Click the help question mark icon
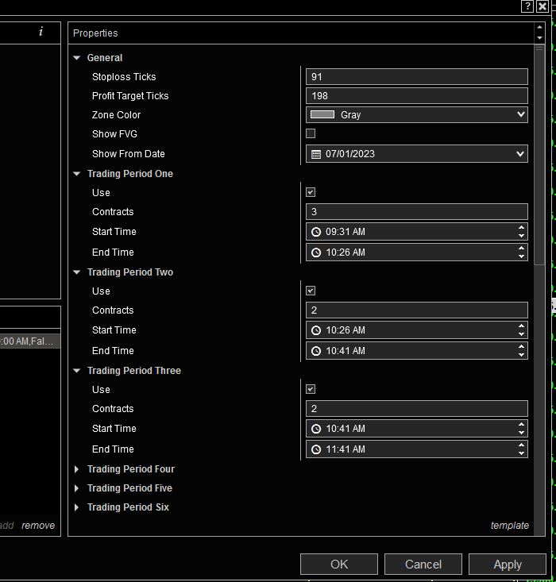 (527, 6)
